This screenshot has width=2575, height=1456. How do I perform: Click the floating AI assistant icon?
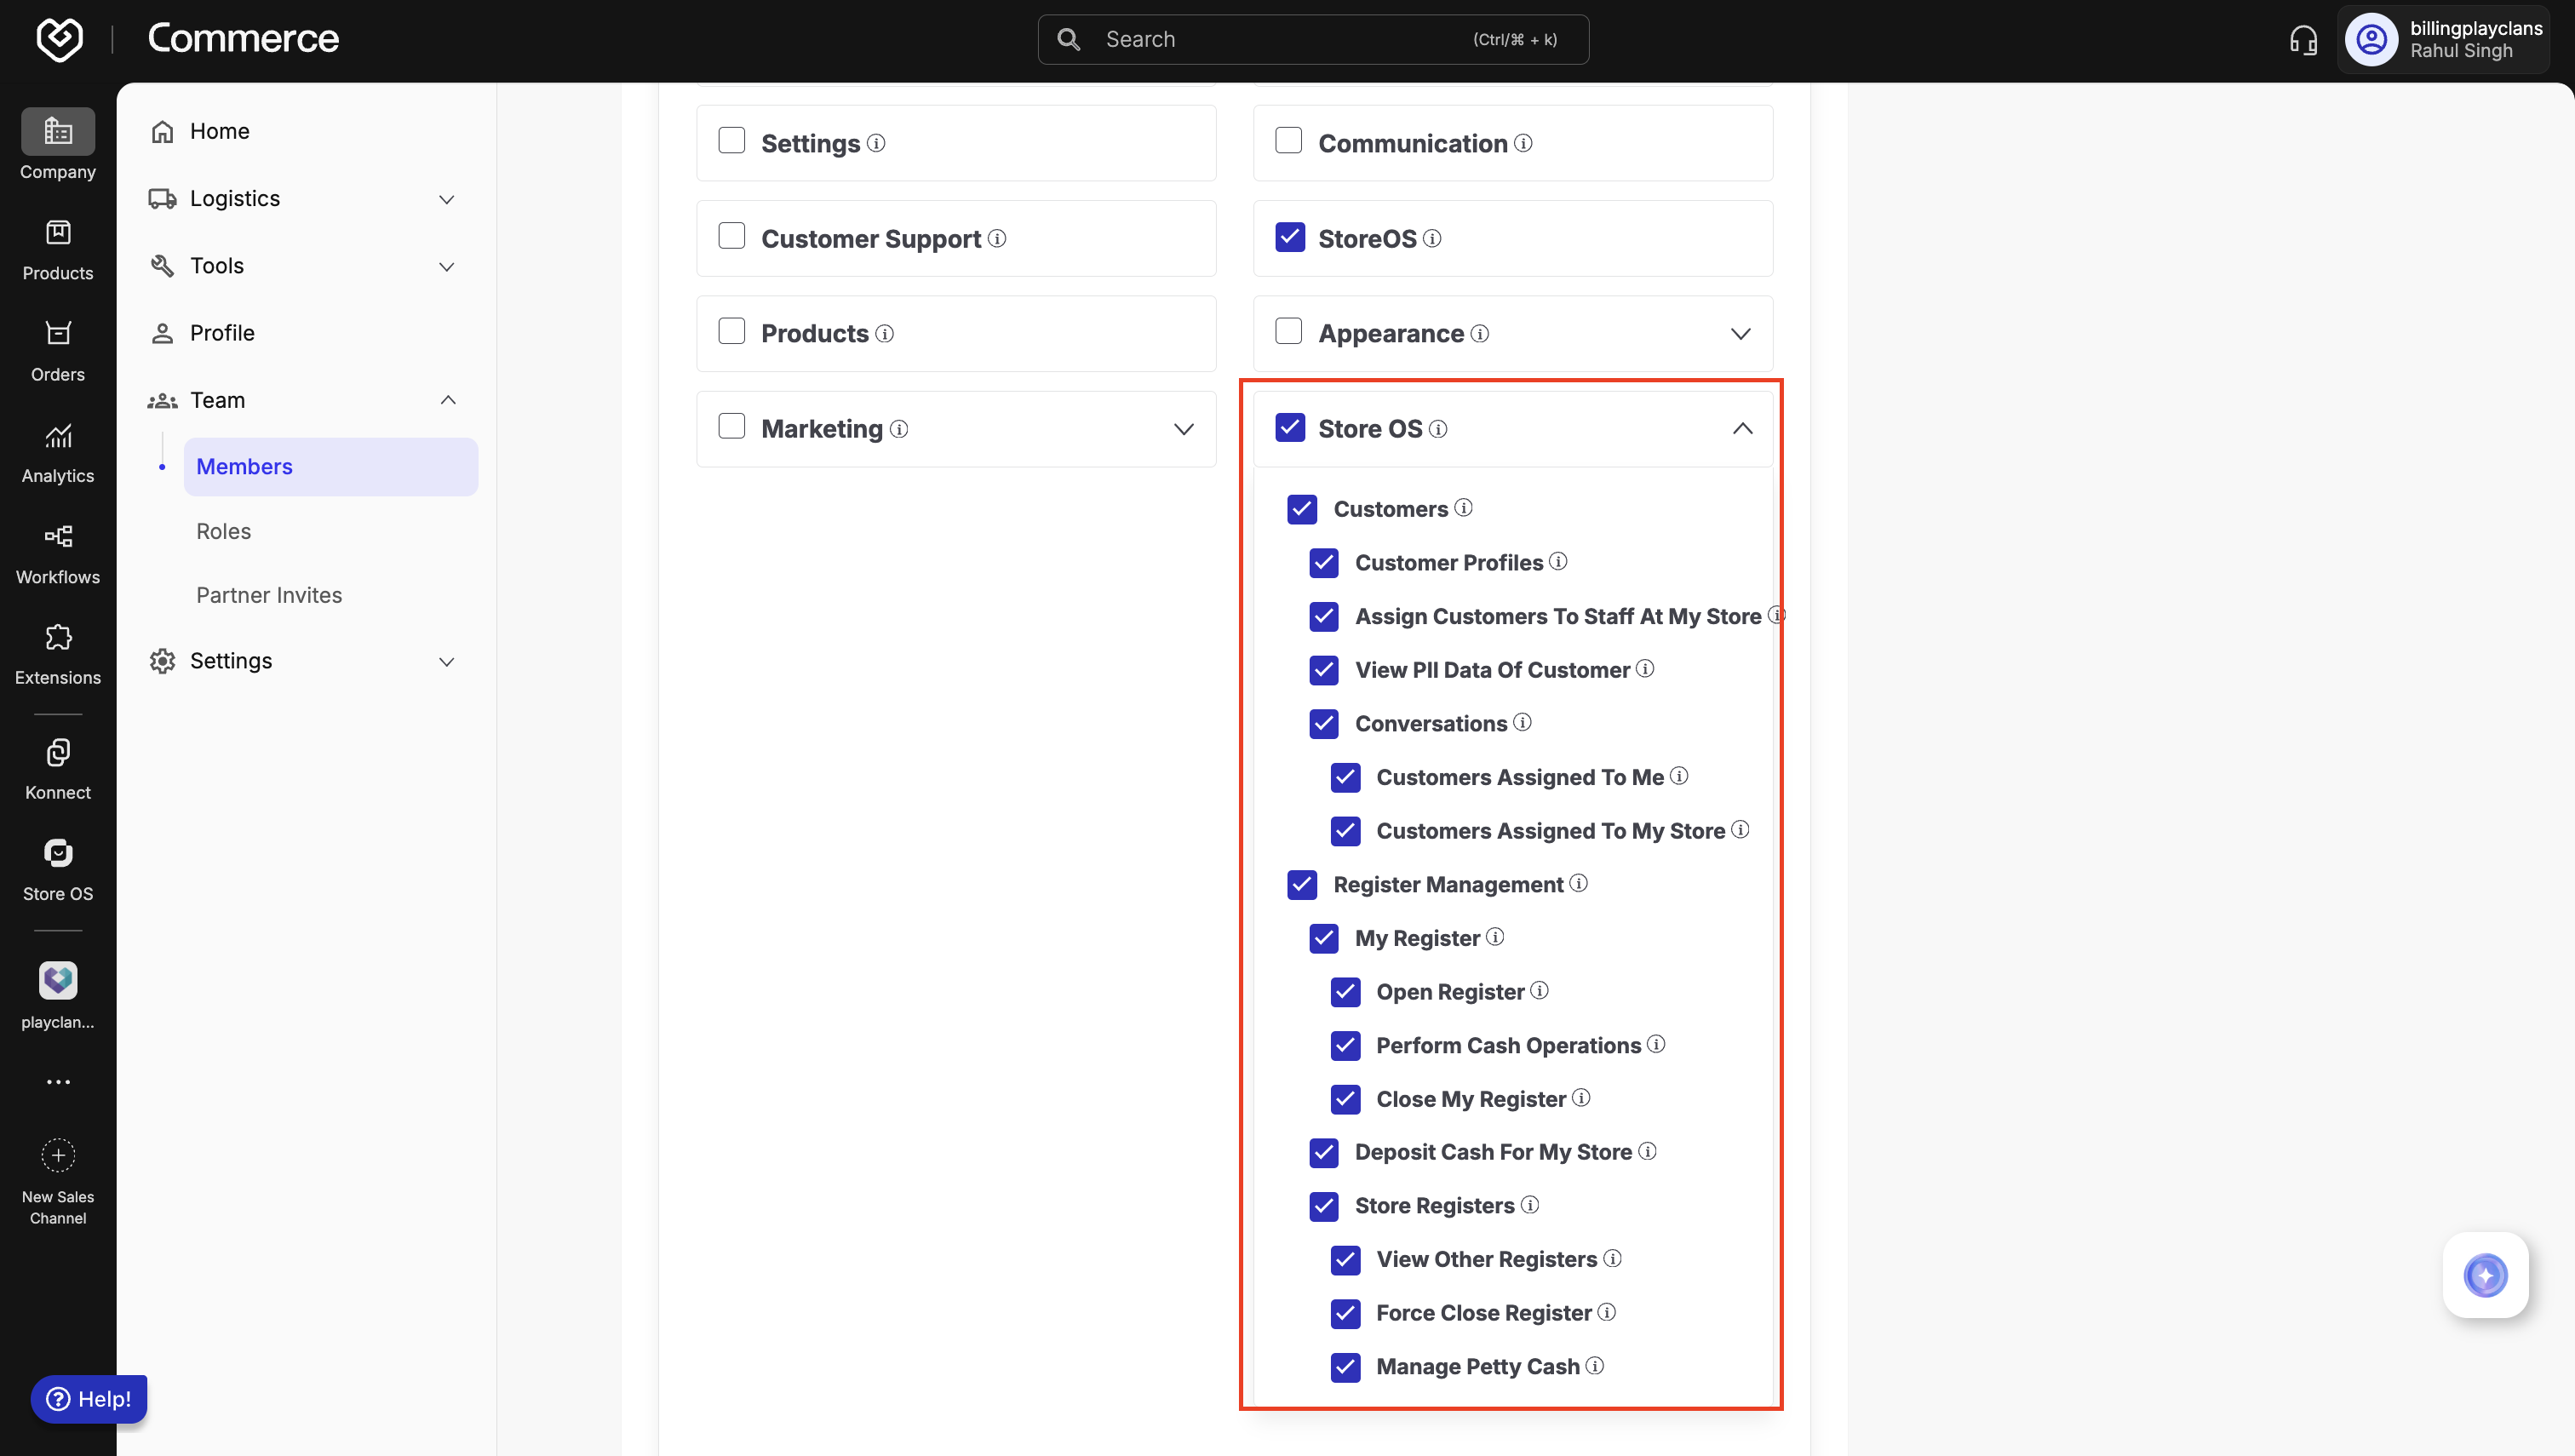click(x=2485, y=1275)
